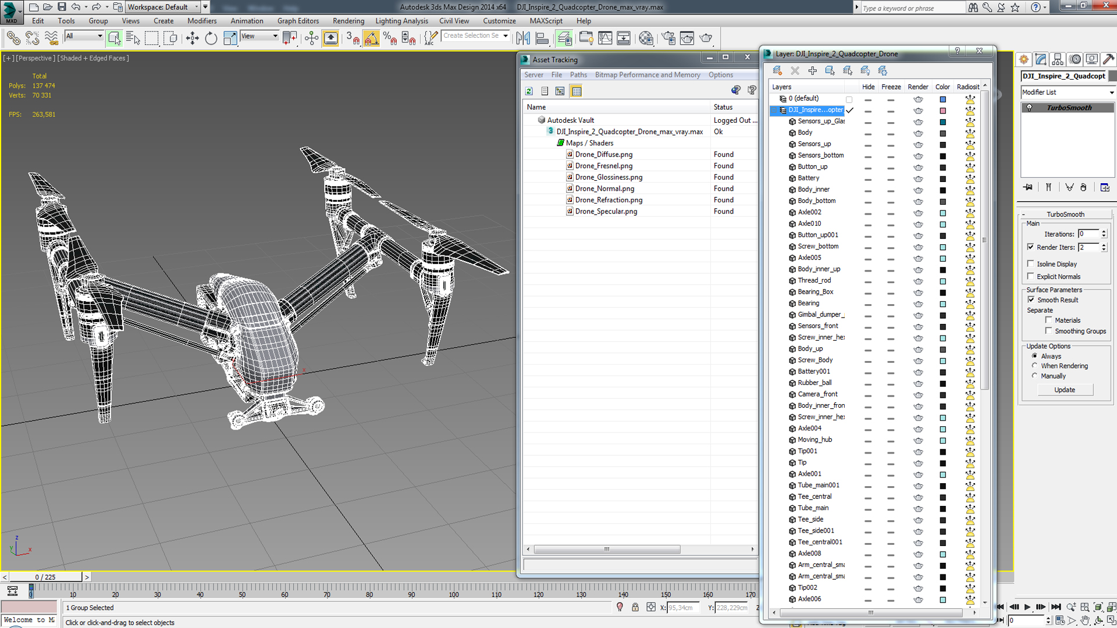Screen dimensions: 1117x628
Task: Open the Material Editor
Action: pos(646,38)
